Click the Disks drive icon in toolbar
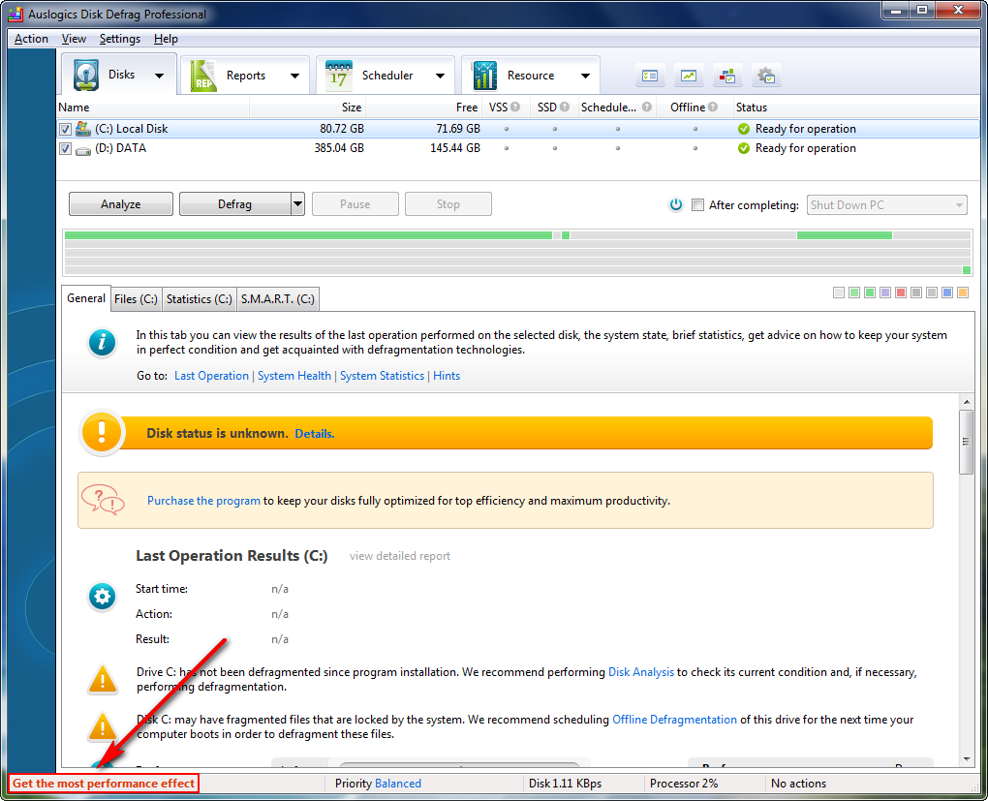The width and height of the screenshot is (988, 801). (x=85, y=75)
